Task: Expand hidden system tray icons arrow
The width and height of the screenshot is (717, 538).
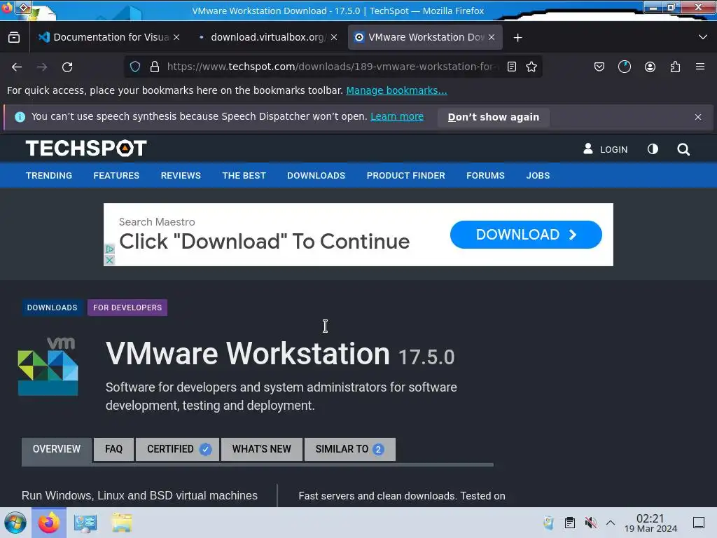Action: pos(611,523)
